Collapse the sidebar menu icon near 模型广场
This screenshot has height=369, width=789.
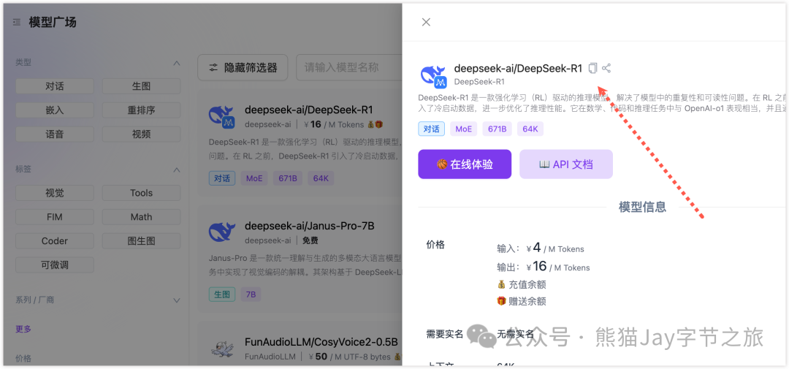pyautogui.click(x=17, y=22)
